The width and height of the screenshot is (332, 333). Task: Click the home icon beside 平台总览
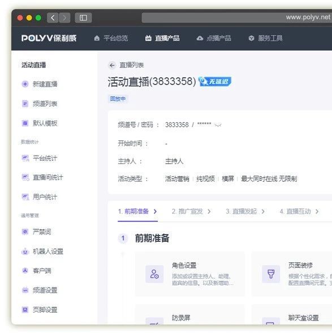[x=97, y=39]
